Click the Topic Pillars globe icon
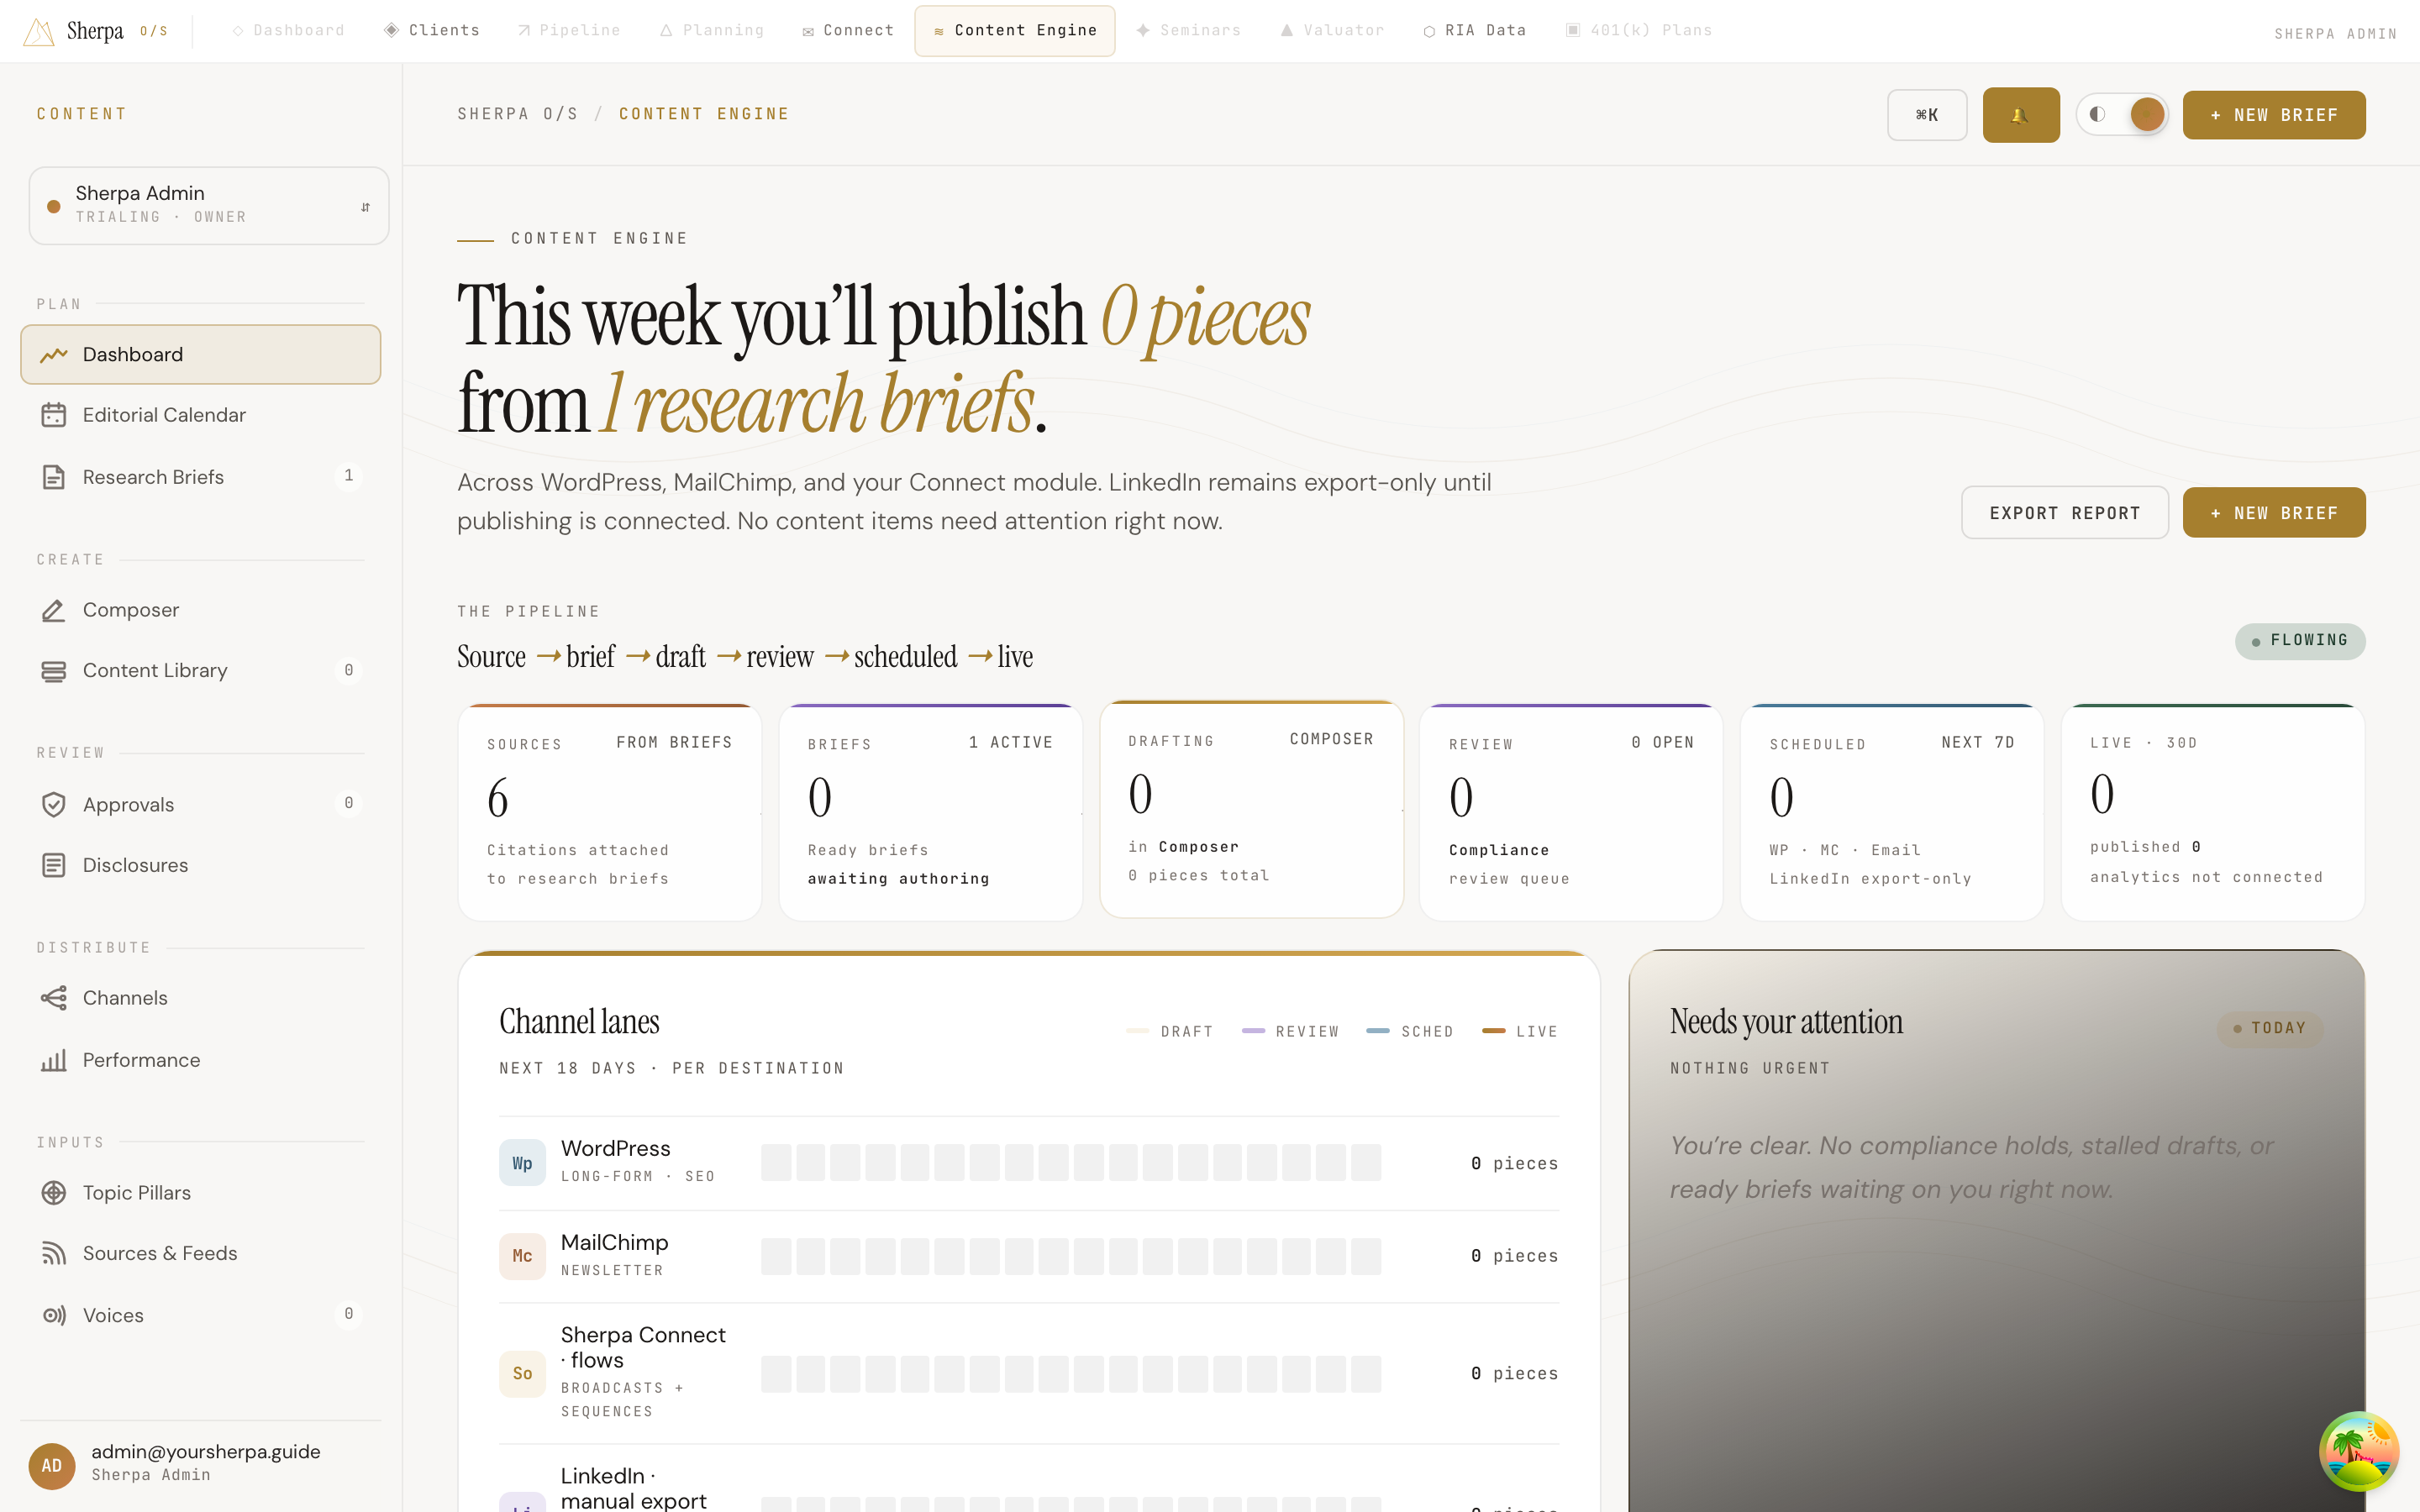 (x=54, y=1193)
